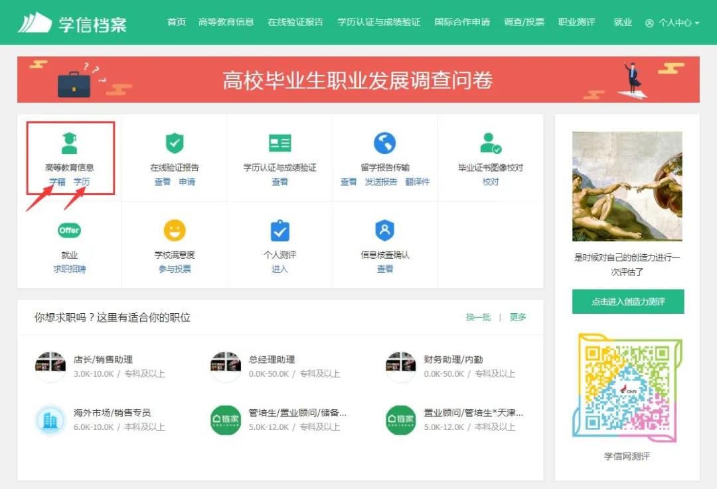Click the 链家 company logo in job listings
717x489 pixels.
pyautogui.click(x=228, y=421)
